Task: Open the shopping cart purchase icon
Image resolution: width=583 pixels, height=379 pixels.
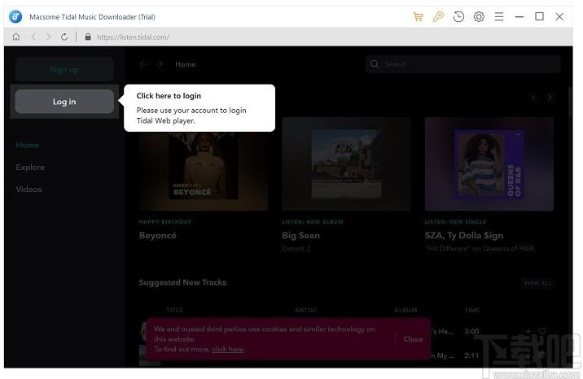Action: pos(418,17)
